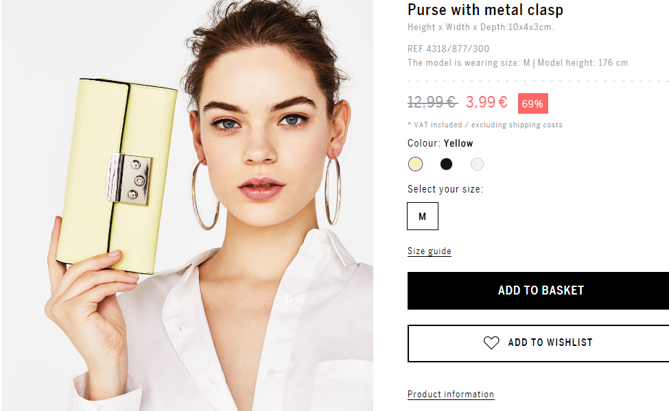Click the ADD TO BASKET button

pos(539,290)
